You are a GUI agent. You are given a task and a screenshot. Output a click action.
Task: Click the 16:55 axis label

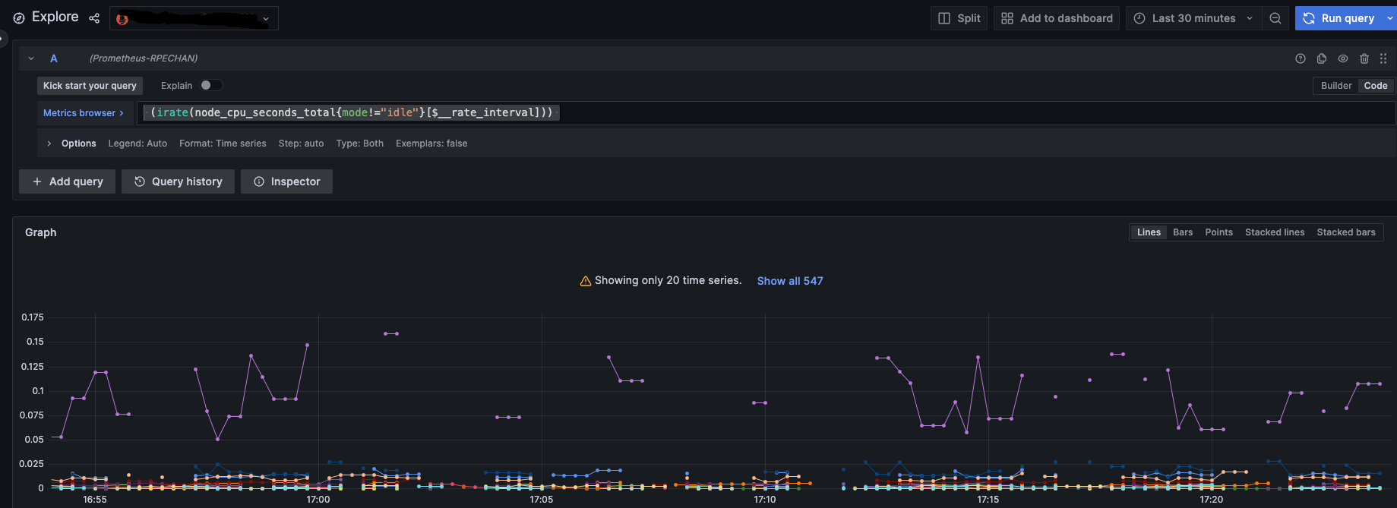pyautogui.click(x=95, y=500)
